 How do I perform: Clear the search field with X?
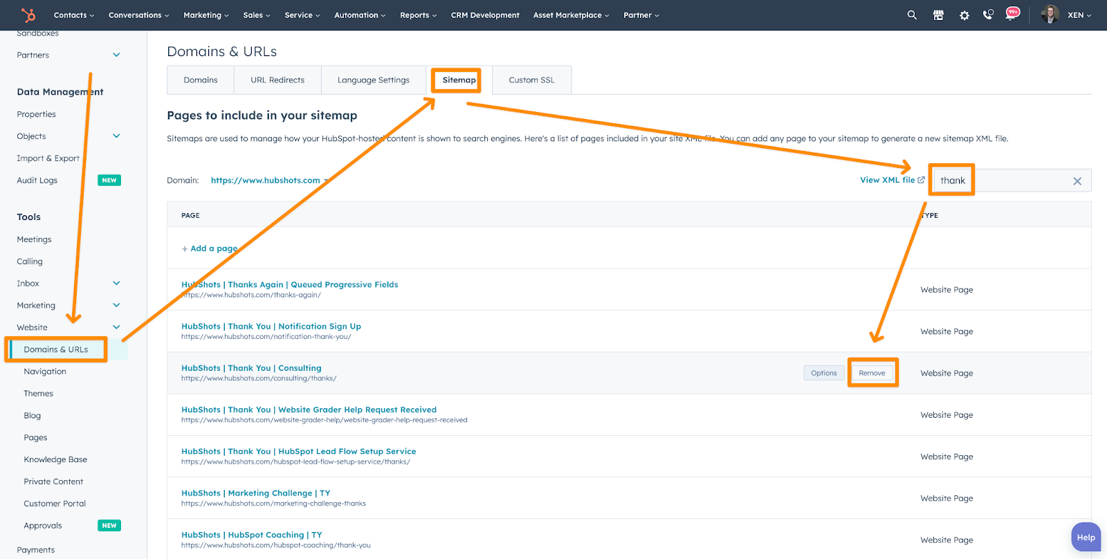click(1077, 181)
